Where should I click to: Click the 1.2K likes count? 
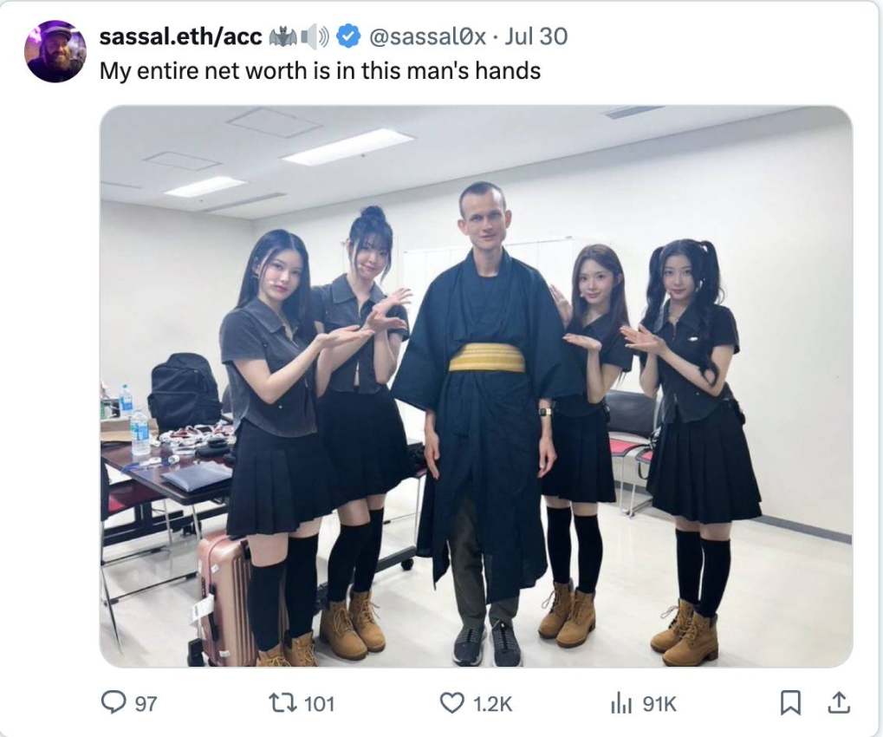[x=493, y=704]
